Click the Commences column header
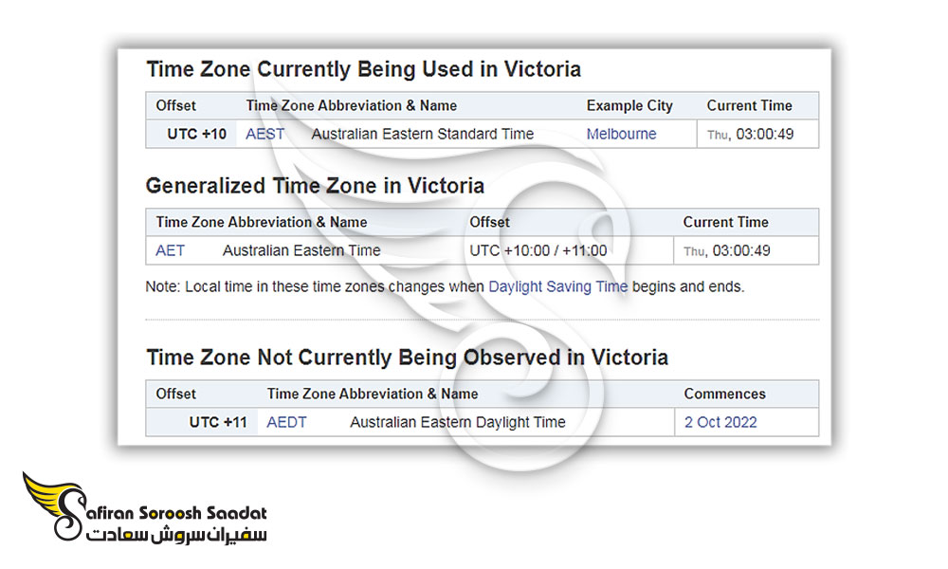Image resolution: width=948 pixels, height=569 pixels. click(x=724, y=394)
